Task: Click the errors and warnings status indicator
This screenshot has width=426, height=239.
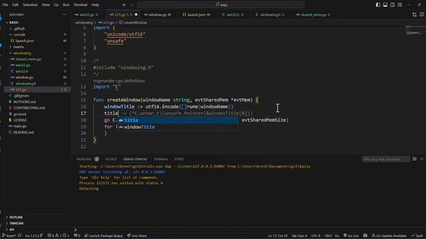Action: coord(59,236)
